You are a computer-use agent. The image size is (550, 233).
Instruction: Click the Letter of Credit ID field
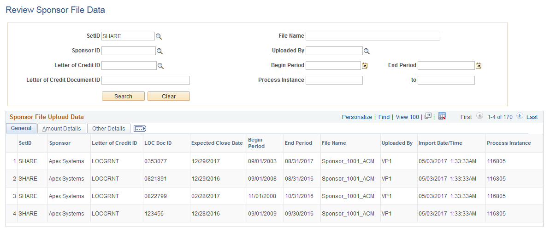point(129,65)
